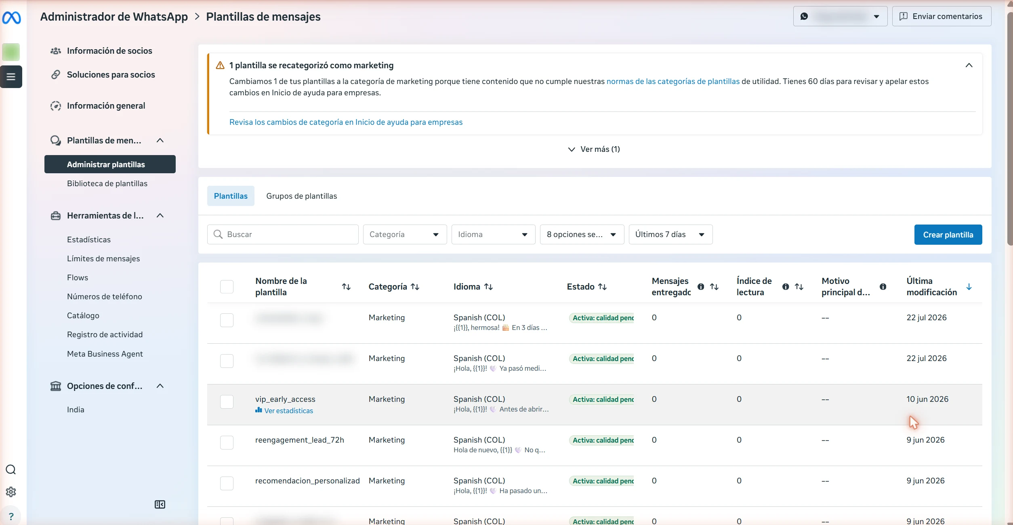The width and height of the screenshot is (1013, 525).
Task: Click the warning triangle in recategorization alert
Action: [x=220, y=65]
